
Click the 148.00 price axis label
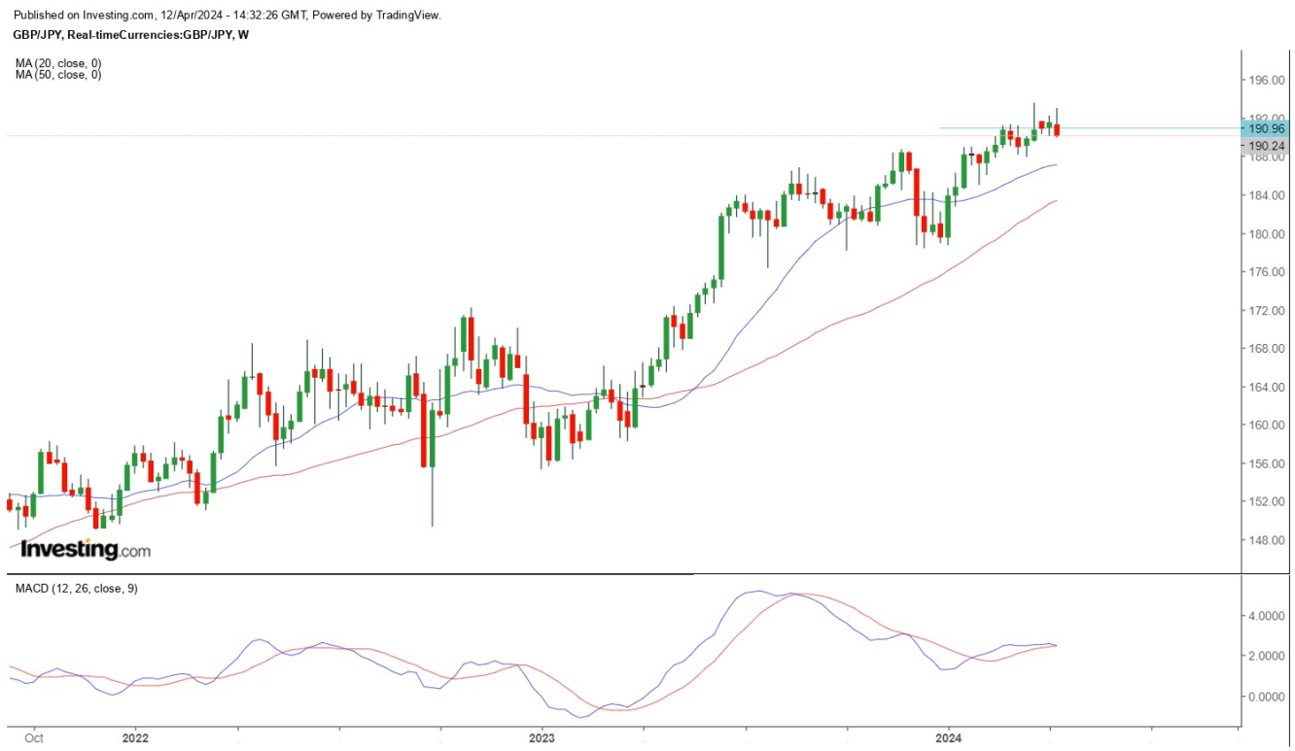1267,541
